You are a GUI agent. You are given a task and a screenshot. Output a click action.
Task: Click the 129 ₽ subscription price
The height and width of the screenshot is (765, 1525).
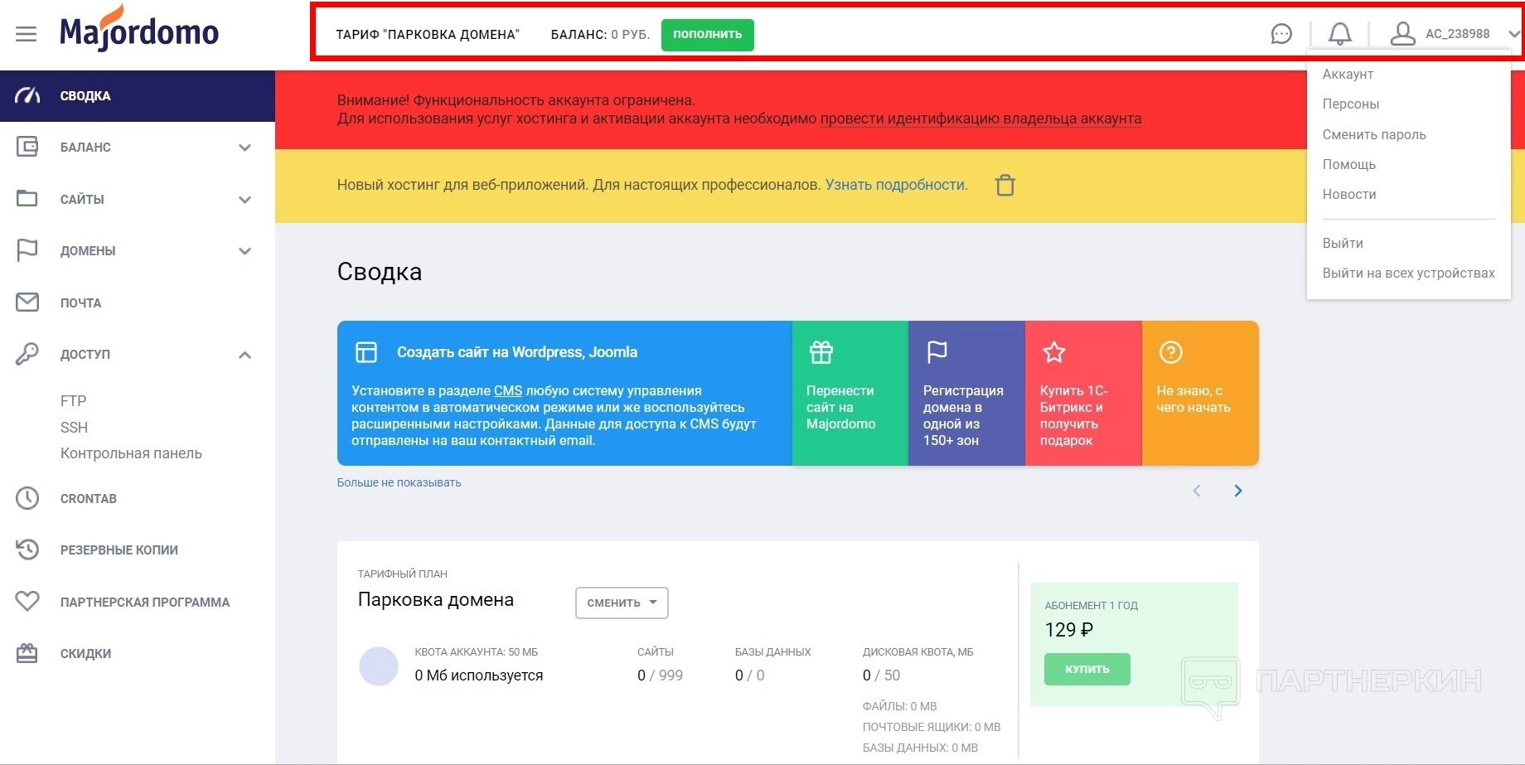(x=1069, y=630)
